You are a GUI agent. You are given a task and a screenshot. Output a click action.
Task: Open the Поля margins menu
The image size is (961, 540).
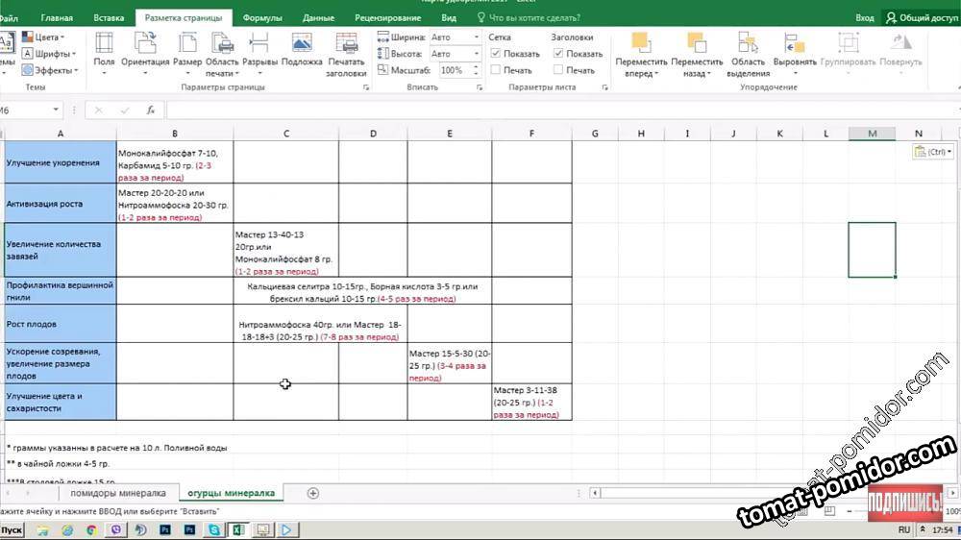(104, 54)
